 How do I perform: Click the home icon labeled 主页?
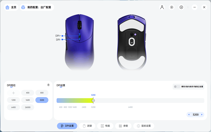coord(7,7)
